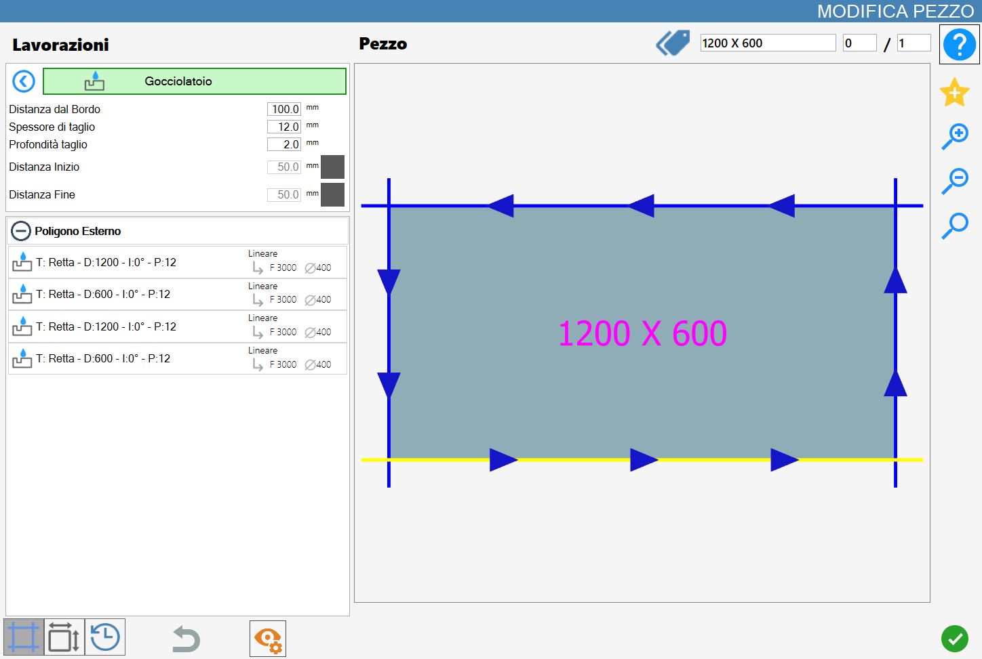Click the Distanza dal Bordo input field
This screenshot has width=982, height=659.
point(284,109)
